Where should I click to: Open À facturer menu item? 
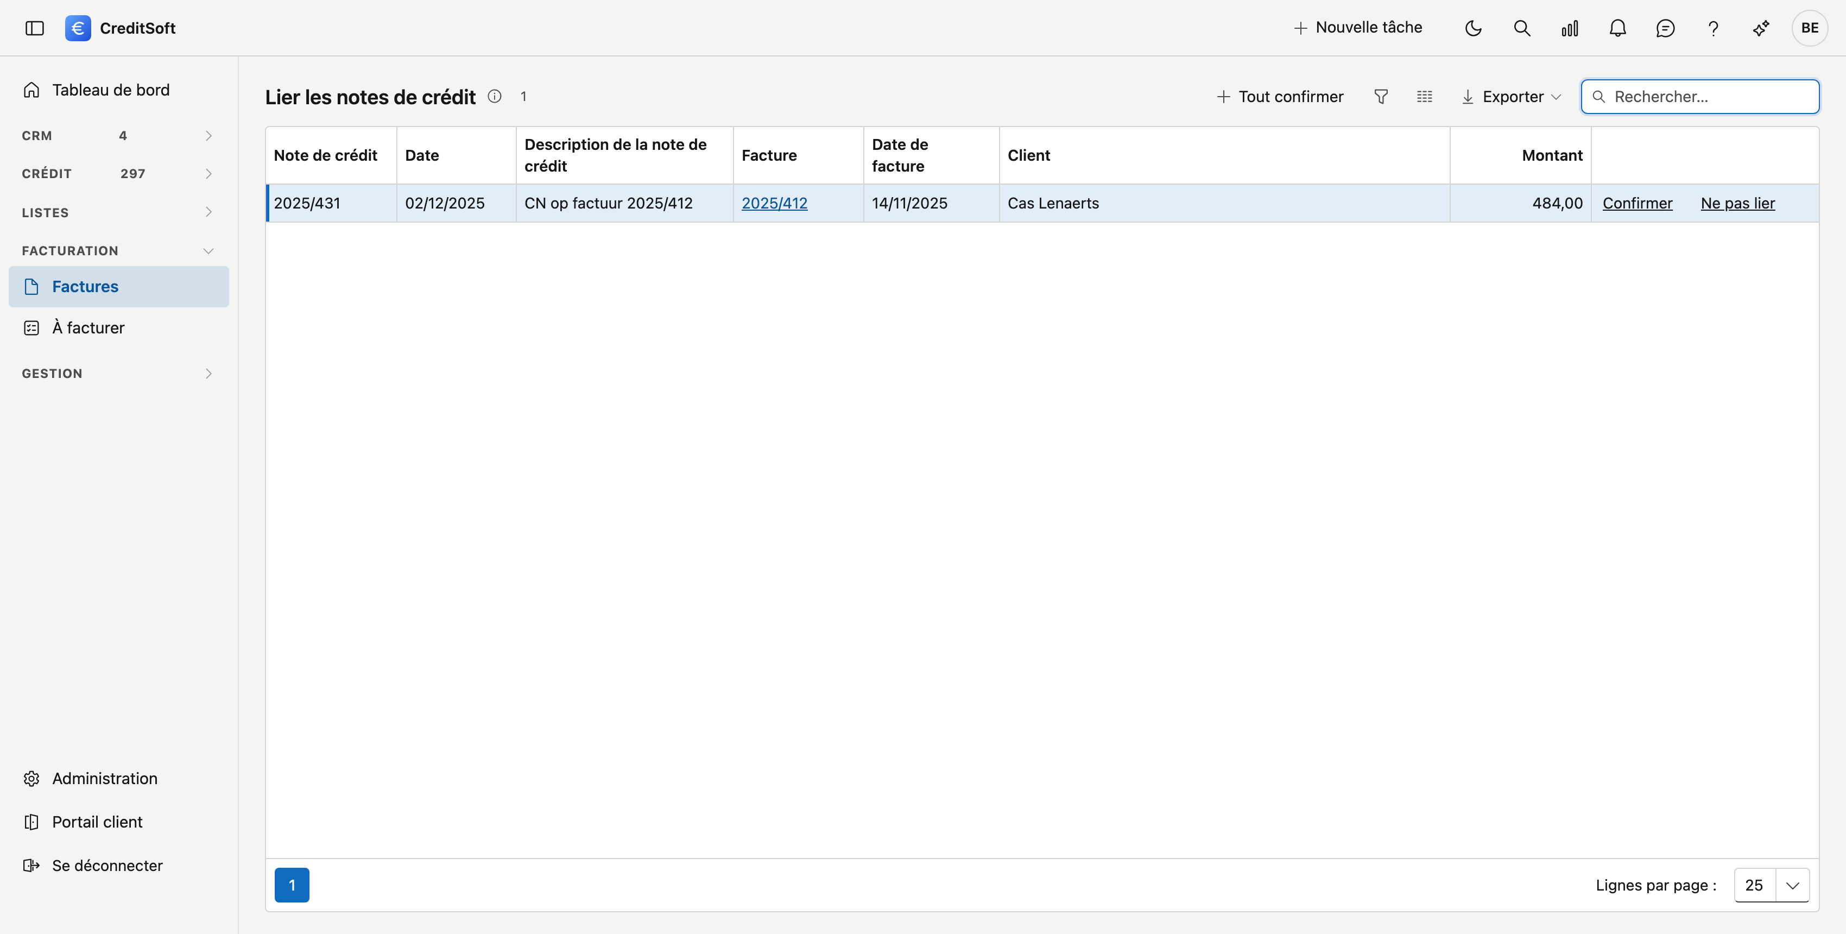point(118,327)
